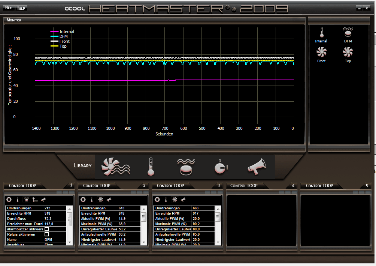Open the alarm megaphone library icon
The image size is (376, 266).
(x=257, y=167)
